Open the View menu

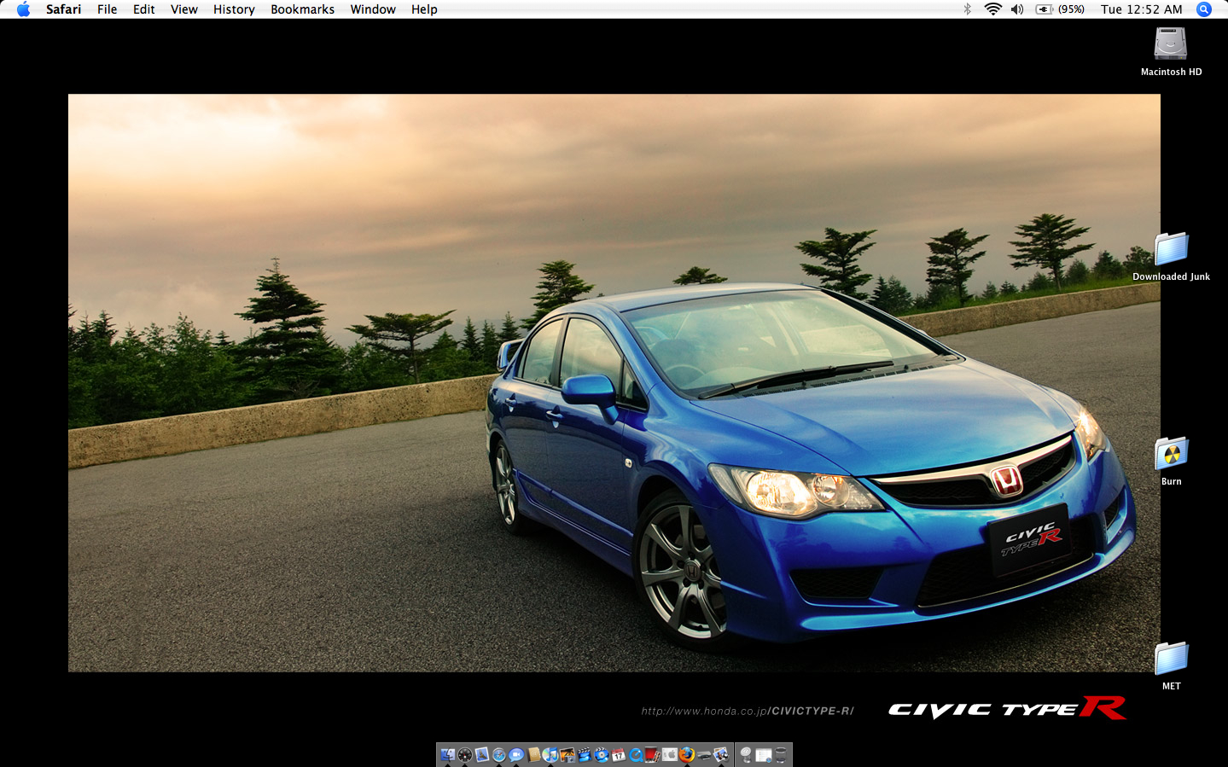click(183, 9)
